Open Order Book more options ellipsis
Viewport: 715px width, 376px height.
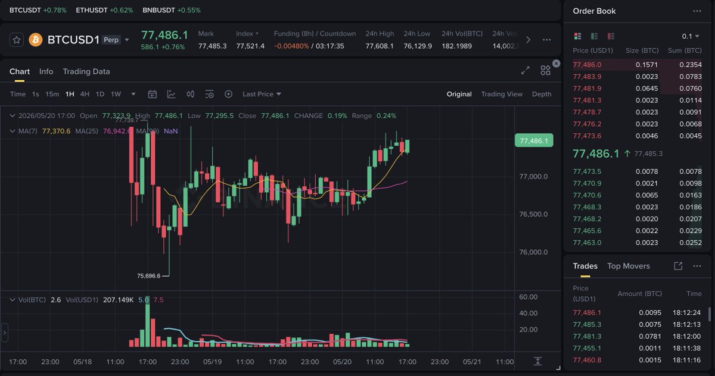697,11
